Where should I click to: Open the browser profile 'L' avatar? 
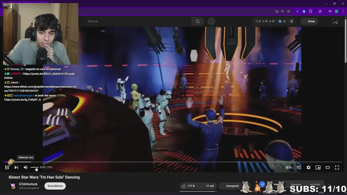click(x=336, y=11)
